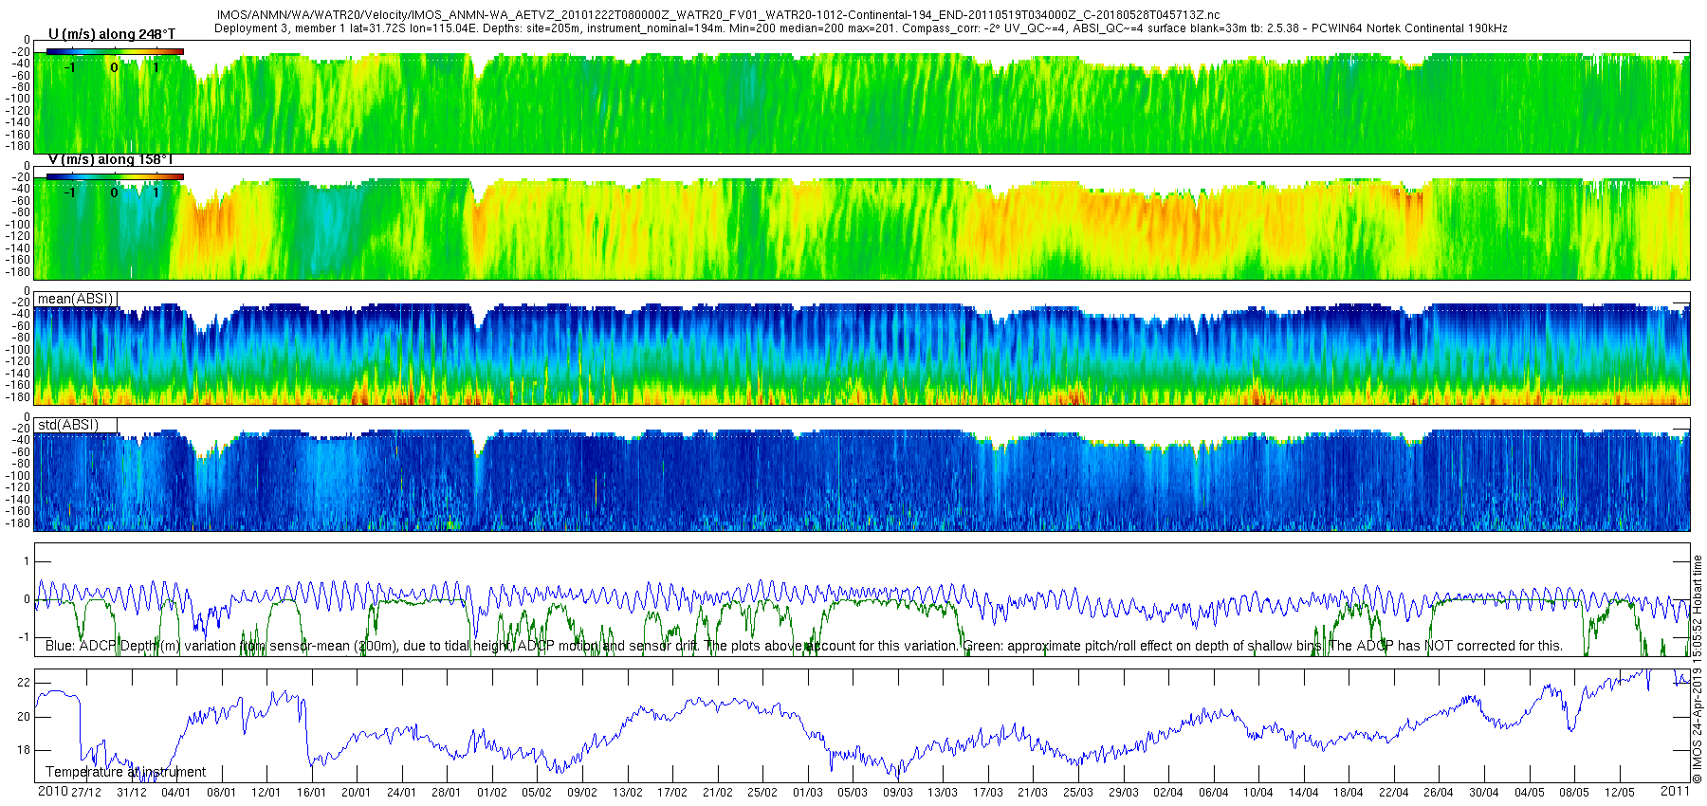This screenshot has height=806, width=1707.
Task: Click the '© IMOS 24-Apr-2019' vertical timestamp text
Action: click(1698, 669)
